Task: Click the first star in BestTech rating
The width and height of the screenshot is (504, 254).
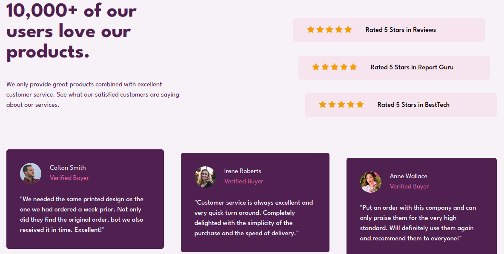Action: coord(323,104)
